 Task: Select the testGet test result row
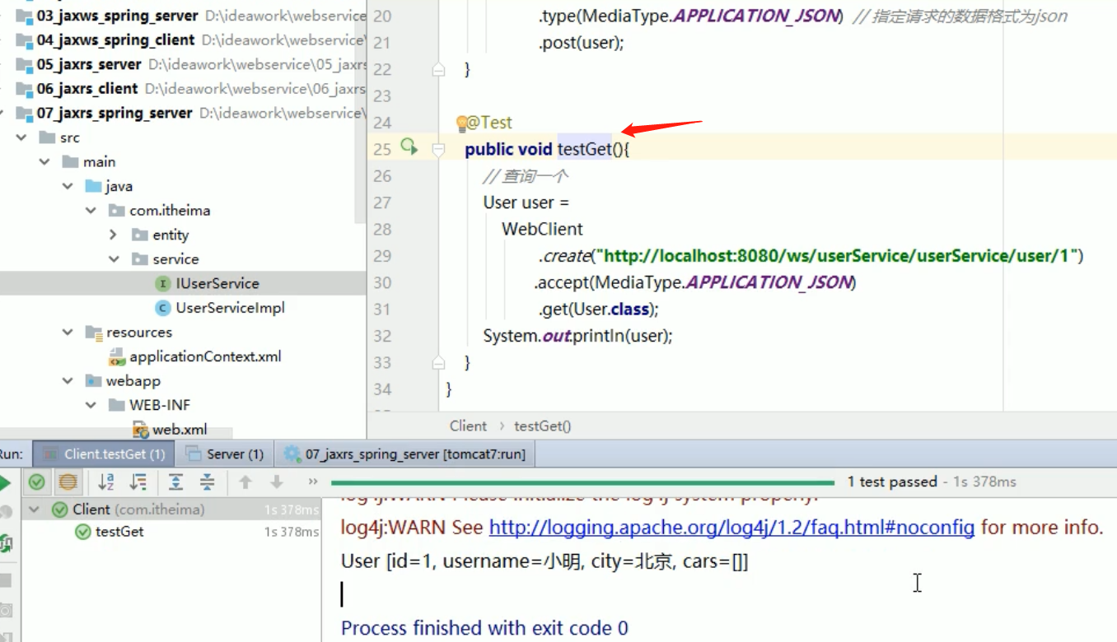(x=171, y=532)
